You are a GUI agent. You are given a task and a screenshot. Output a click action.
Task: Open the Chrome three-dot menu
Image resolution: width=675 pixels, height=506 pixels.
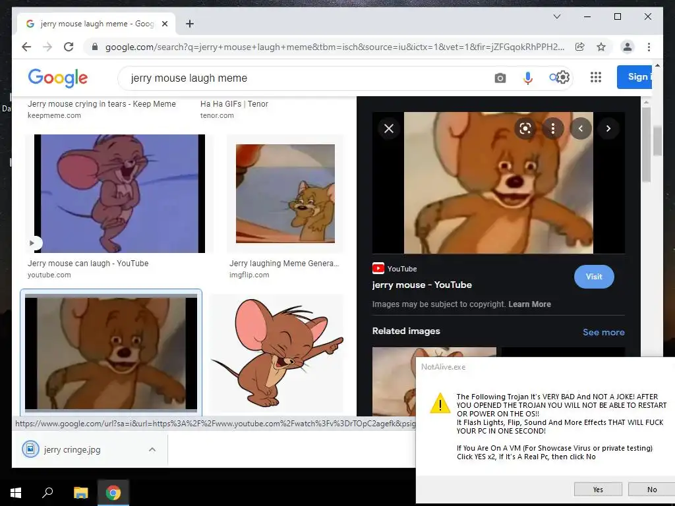649,47
